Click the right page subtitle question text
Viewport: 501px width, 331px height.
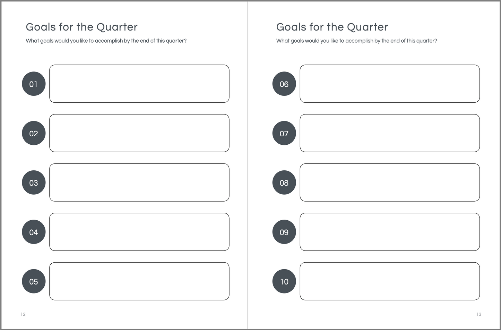pos(356,41)
